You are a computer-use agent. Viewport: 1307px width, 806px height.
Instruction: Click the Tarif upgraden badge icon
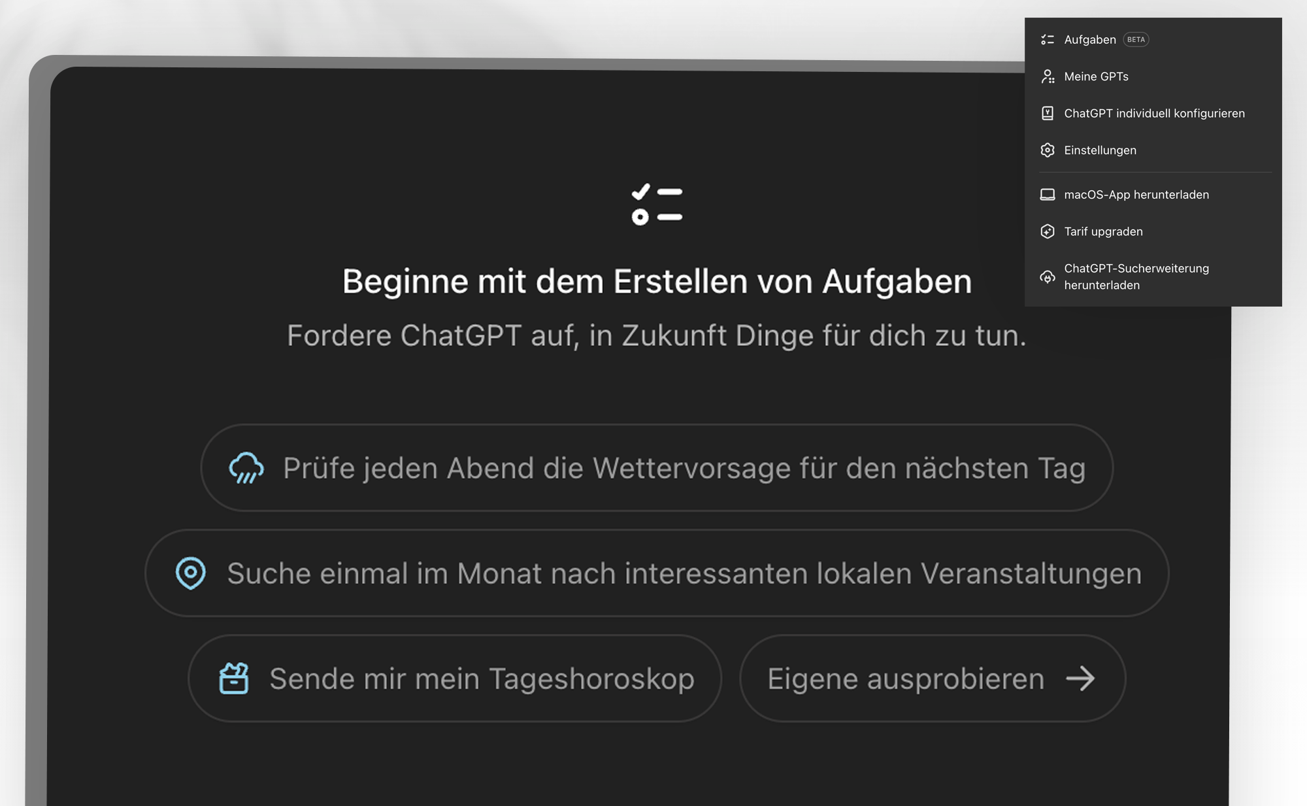click(1048, 231)
